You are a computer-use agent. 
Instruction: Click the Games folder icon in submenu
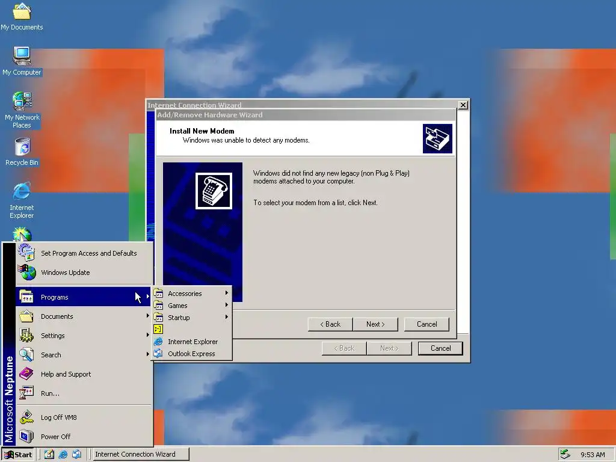coord(158,305)
